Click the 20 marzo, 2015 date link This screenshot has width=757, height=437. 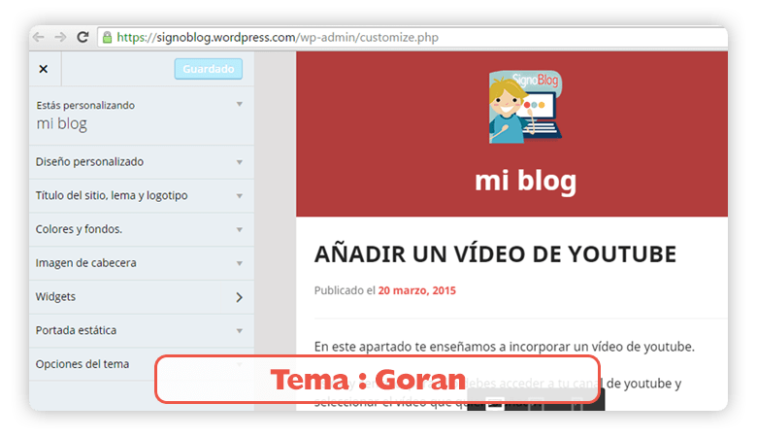click(416, 290)
